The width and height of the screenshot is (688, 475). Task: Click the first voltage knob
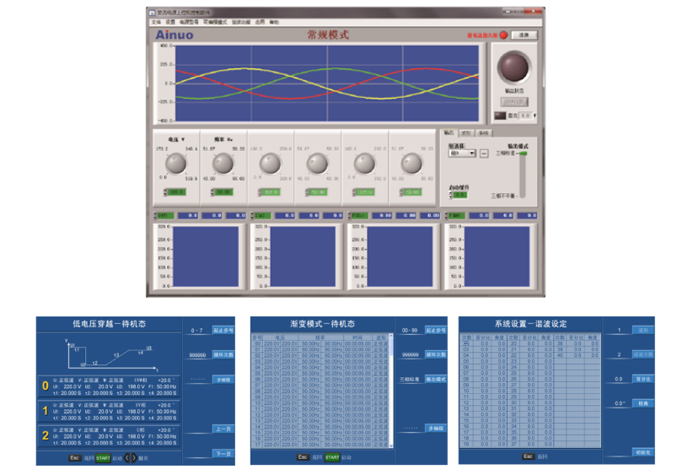(x=175, y=165)
